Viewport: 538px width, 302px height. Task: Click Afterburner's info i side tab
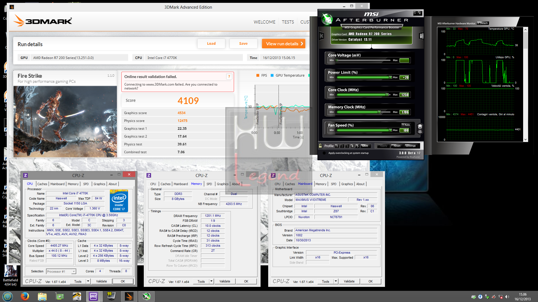coord(421,36)
